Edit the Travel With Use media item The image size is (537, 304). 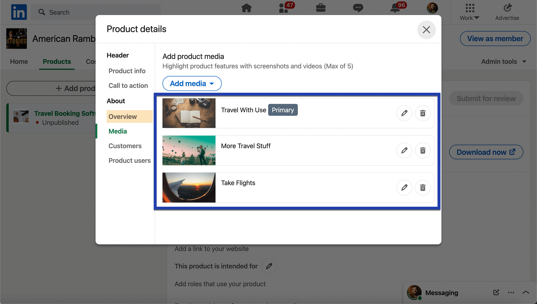pos(404,113)
